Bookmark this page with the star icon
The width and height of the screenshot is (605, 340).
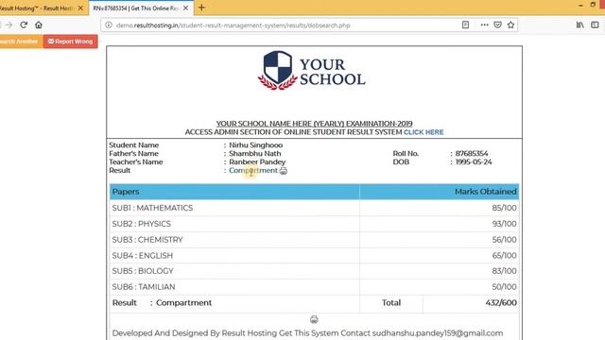point(510,25)
